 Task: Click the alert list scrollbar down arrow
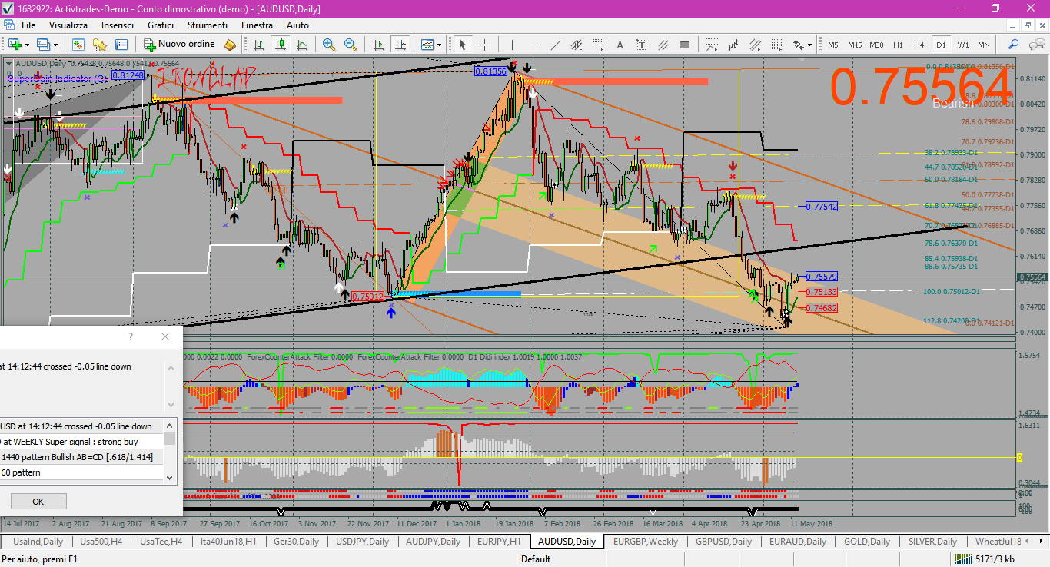tap(170, 476)
